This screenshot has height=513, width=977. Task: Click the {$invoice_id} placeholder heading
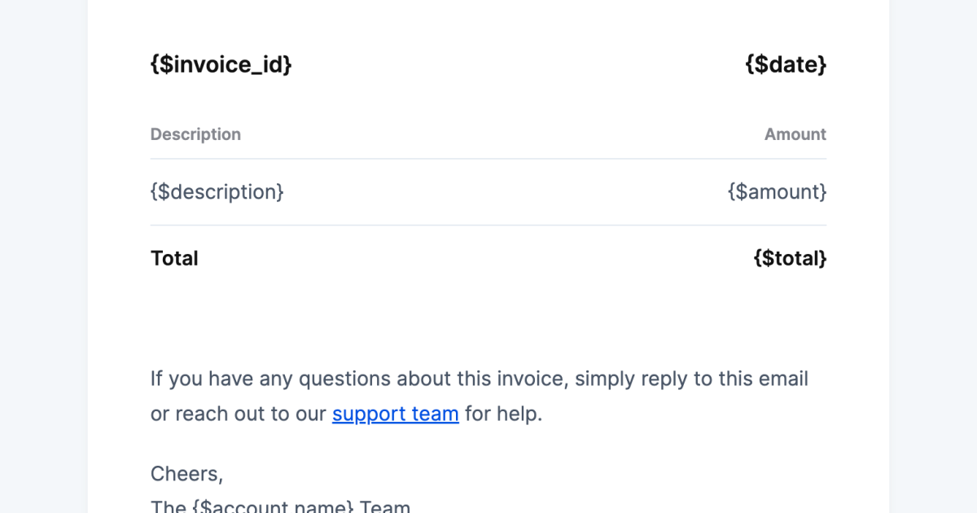221,64
